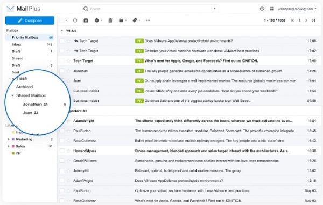
Task: Click the Compose button
Action: [x=30, y=20]
